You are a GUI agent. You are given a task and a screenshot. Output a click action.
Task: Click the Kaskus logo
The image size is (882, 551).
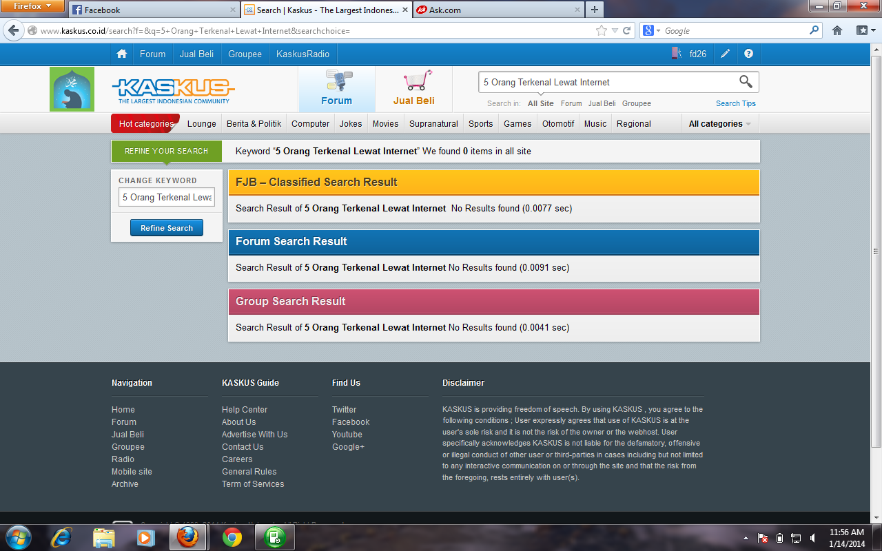tap(173, 90)
